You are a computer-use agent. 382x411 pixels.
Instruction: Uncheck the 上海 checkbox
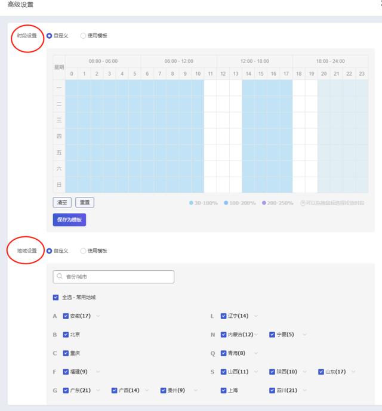click(224, 390)
